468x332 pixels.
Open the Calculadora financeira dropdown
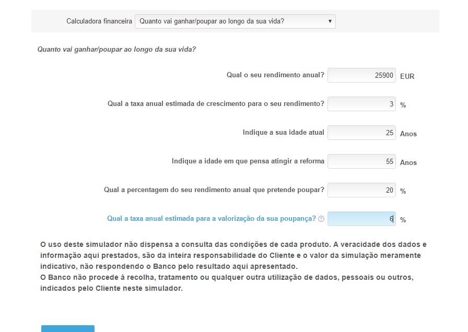pos(235,21)
